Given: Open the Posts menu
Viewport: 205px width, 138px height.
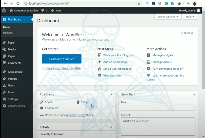Looking at the screenshot, I should pyautogui.click(x=17, y=43).
